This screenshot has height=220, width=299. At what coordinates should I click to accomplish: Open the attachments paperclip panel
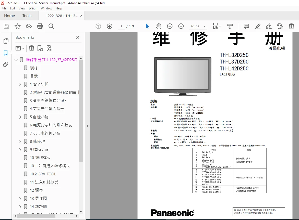tap(6, 64)
